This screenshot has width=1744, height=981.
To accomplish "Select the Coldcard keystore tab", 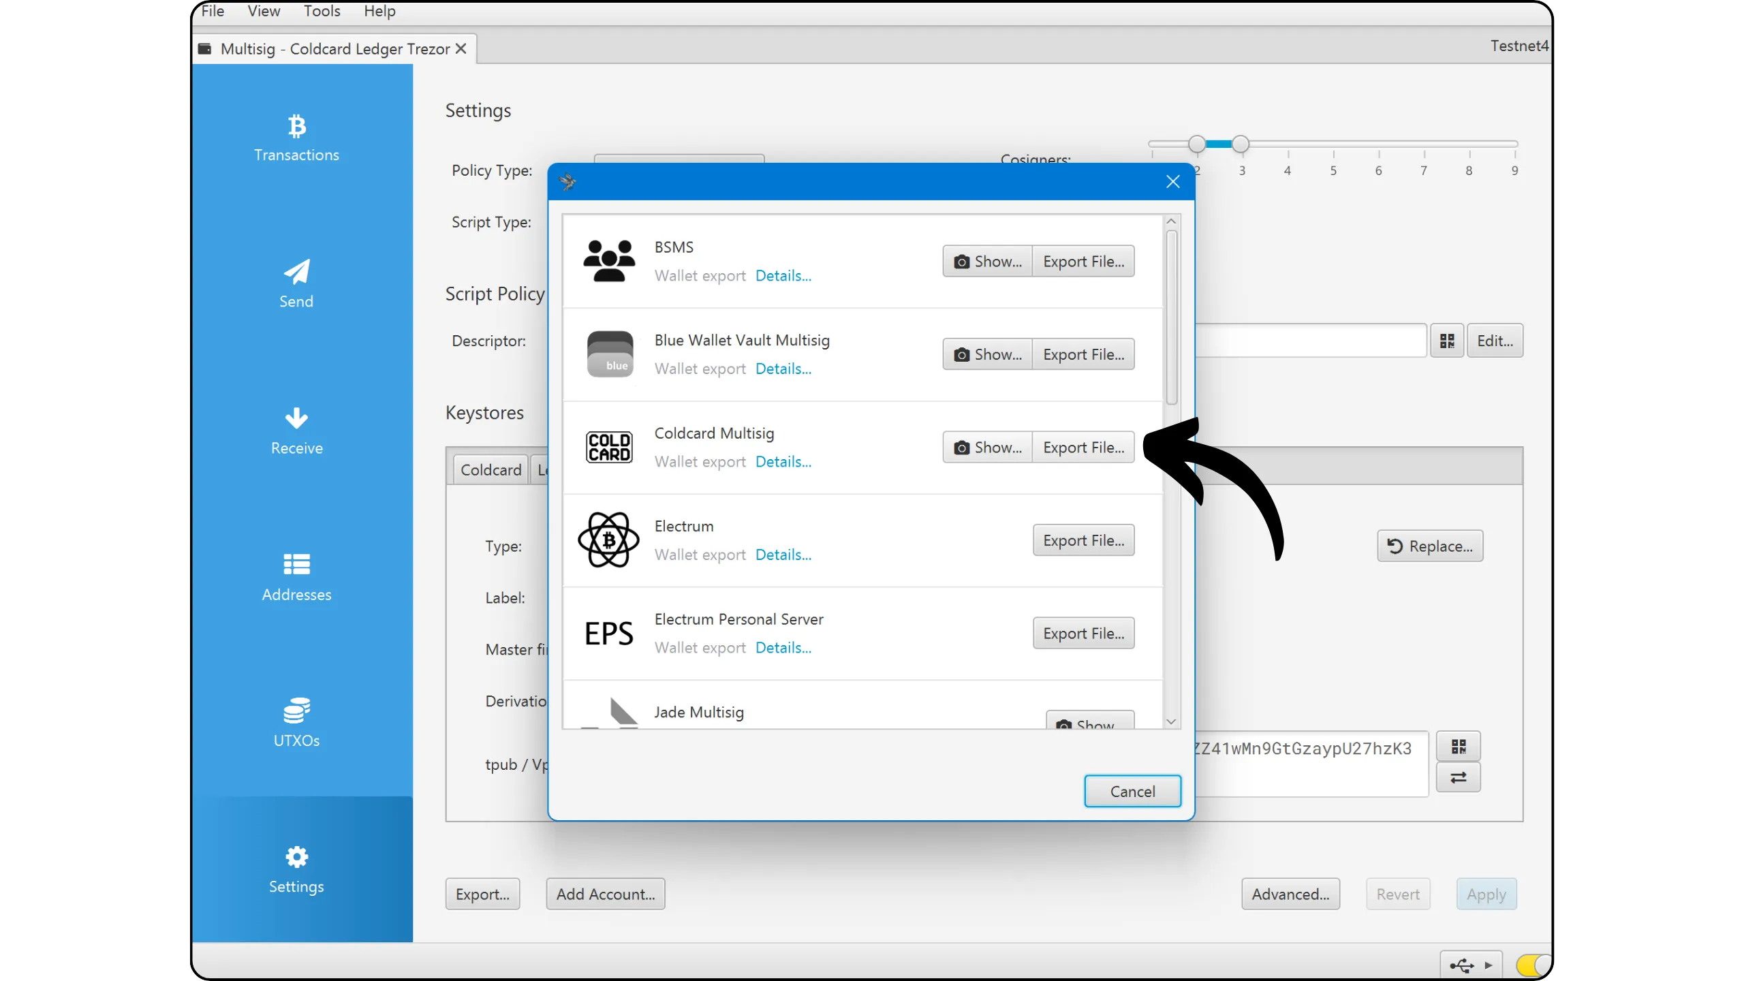I will pos(490,470).
